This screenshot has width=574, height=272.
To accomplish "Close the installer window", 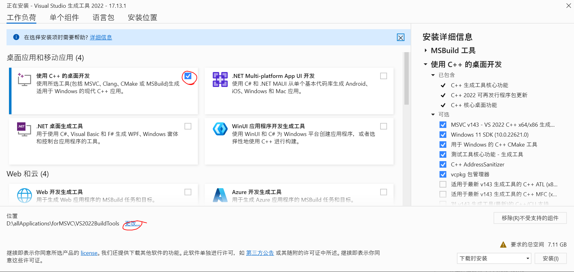I will [569, 6].
